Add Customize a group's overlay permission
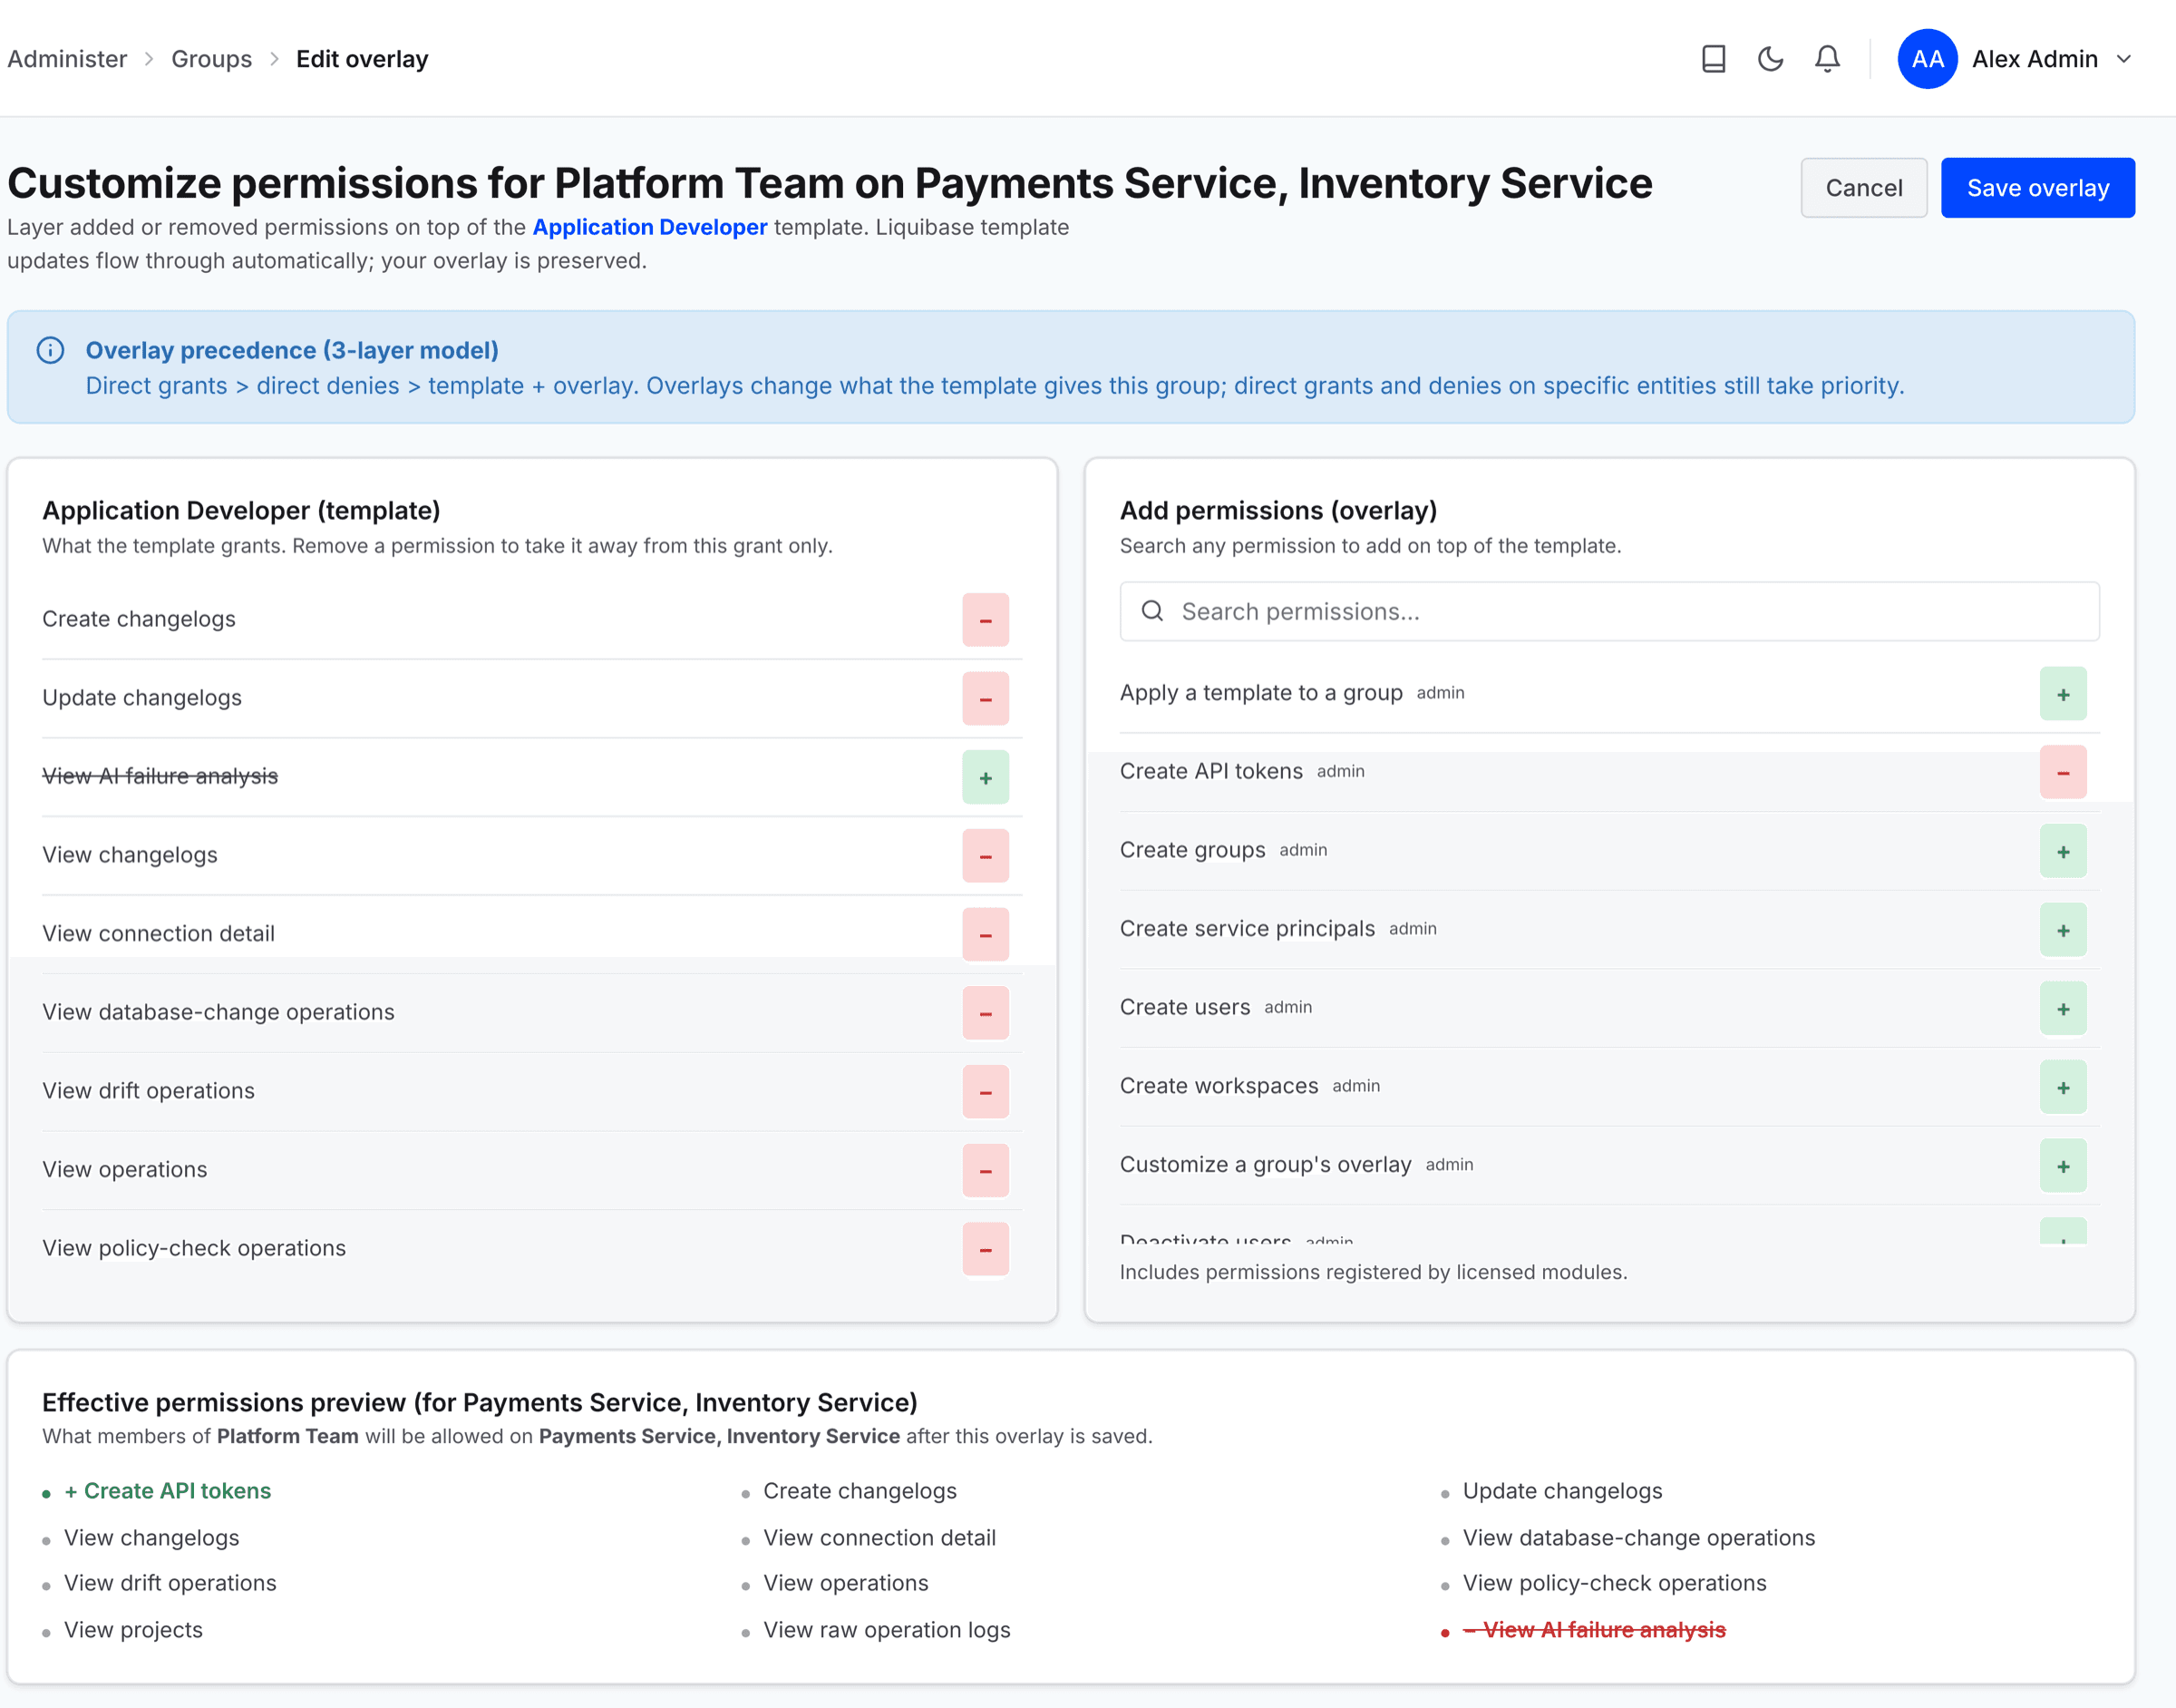 coord(2063,1166)
